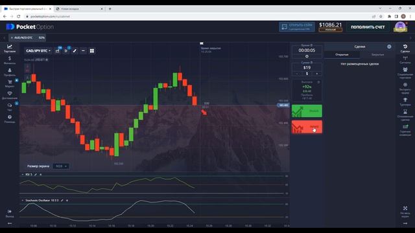The height and width of the screenshot is (233, 415).
Task: Switch to the open trades tab
Action: (x=342, y=54)
